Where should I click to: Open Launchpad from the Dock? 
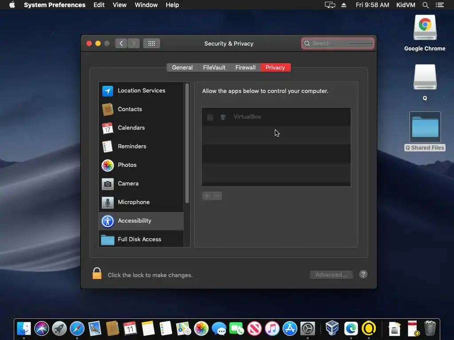point(59,329)
